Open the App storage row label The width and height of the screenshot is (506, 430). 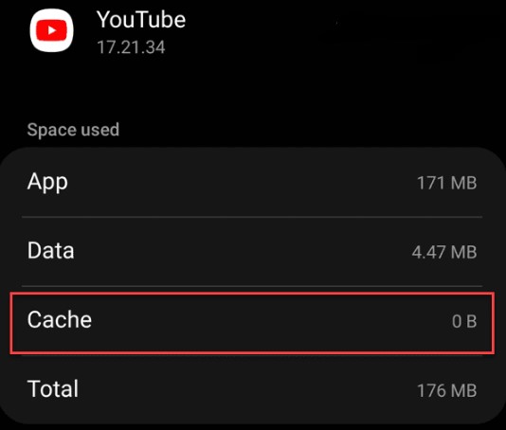click(47, 182)
